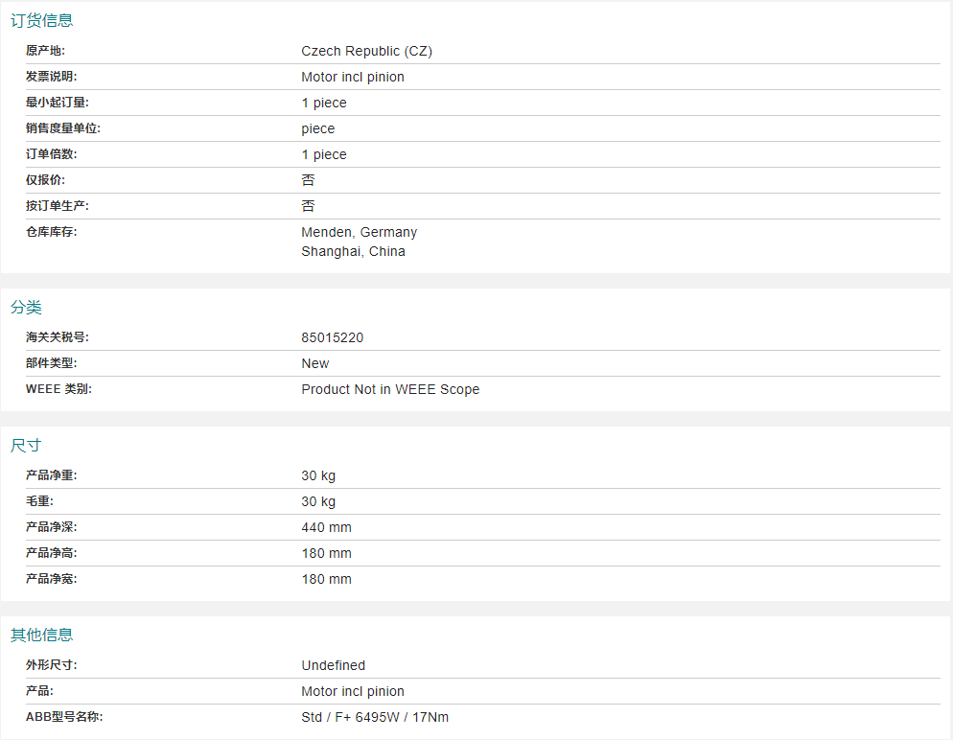953x740 pixels.
Task: Click the Shanghai, China warehouse entry
Action: point(353,251)
